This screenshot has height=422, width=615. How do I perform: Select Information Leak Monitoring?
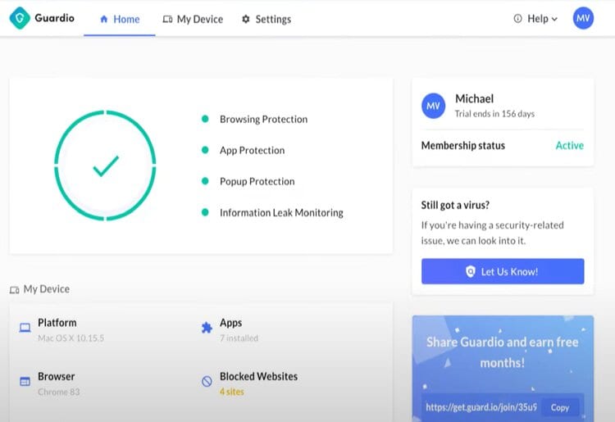(x=281, y=213)
